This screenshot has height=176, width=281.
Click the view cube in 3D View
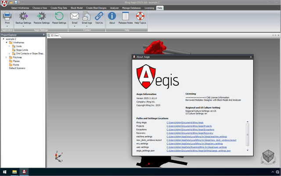tap(268, 156)
